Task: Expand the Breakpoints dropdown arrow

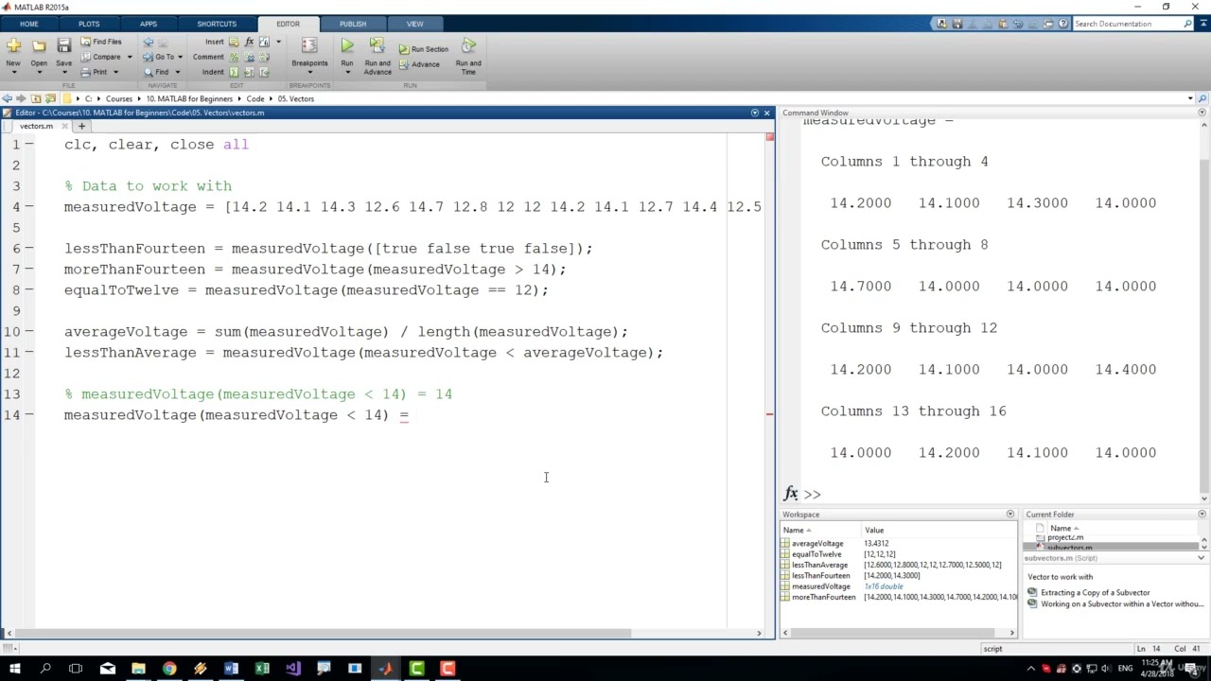Action: coord(309,73)
